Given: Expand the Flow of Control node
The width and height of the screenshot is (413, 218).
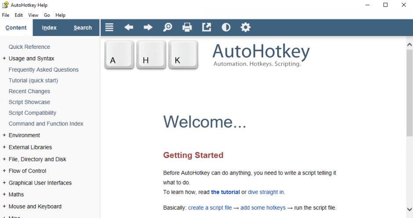Looking at the screenshot, I should click(4, 171).
